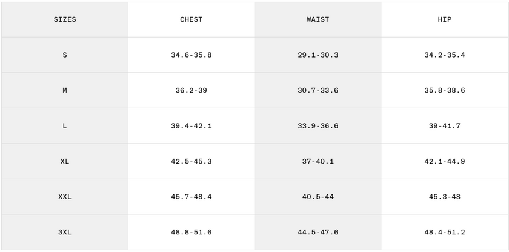This screenshot has width=509, height=252.
Task: Click waist measurement 37-40.1
Action: click(318, 161)
